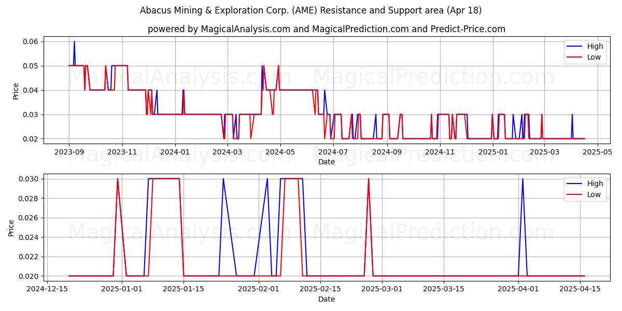Click the 2024-01 tick label
The image size is (622, 311).
click(x=175, y=152)
